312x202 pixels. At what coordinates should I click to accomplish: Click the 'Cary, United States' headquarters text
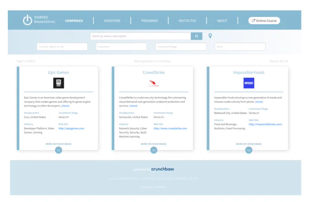(35, 117)
